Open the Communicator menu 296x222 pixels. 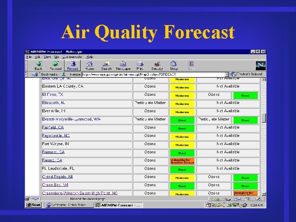coord(72,57)
